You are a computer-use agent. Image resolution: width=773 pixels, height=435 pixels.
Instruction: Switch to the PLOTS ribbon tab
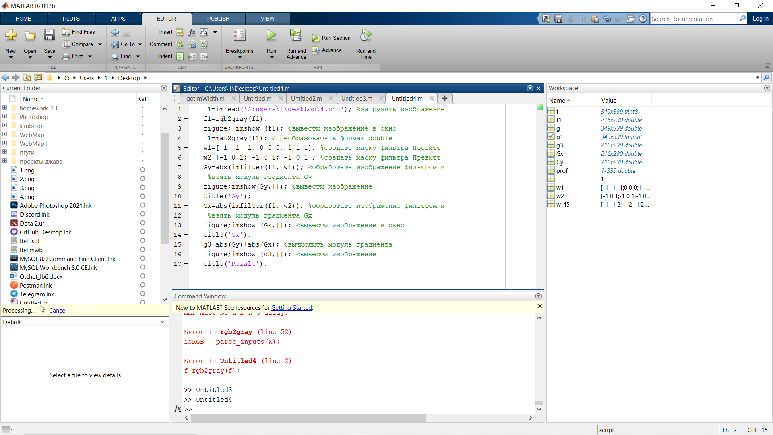click(x=71, y=19)
